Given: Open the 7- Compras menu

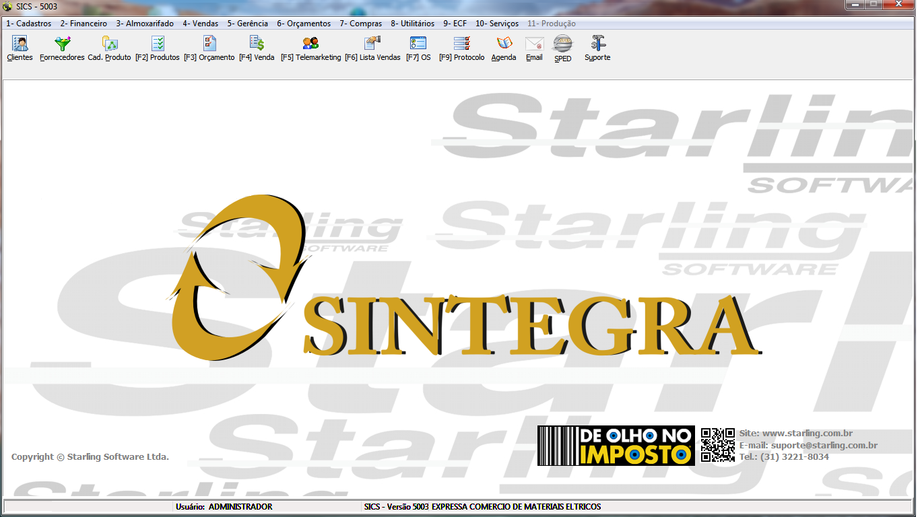Looking at the screenshot, I should 360,24.
